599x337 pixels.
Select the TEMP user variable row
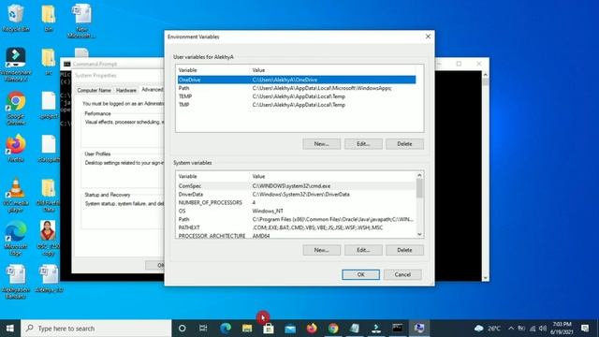(297, 96)
